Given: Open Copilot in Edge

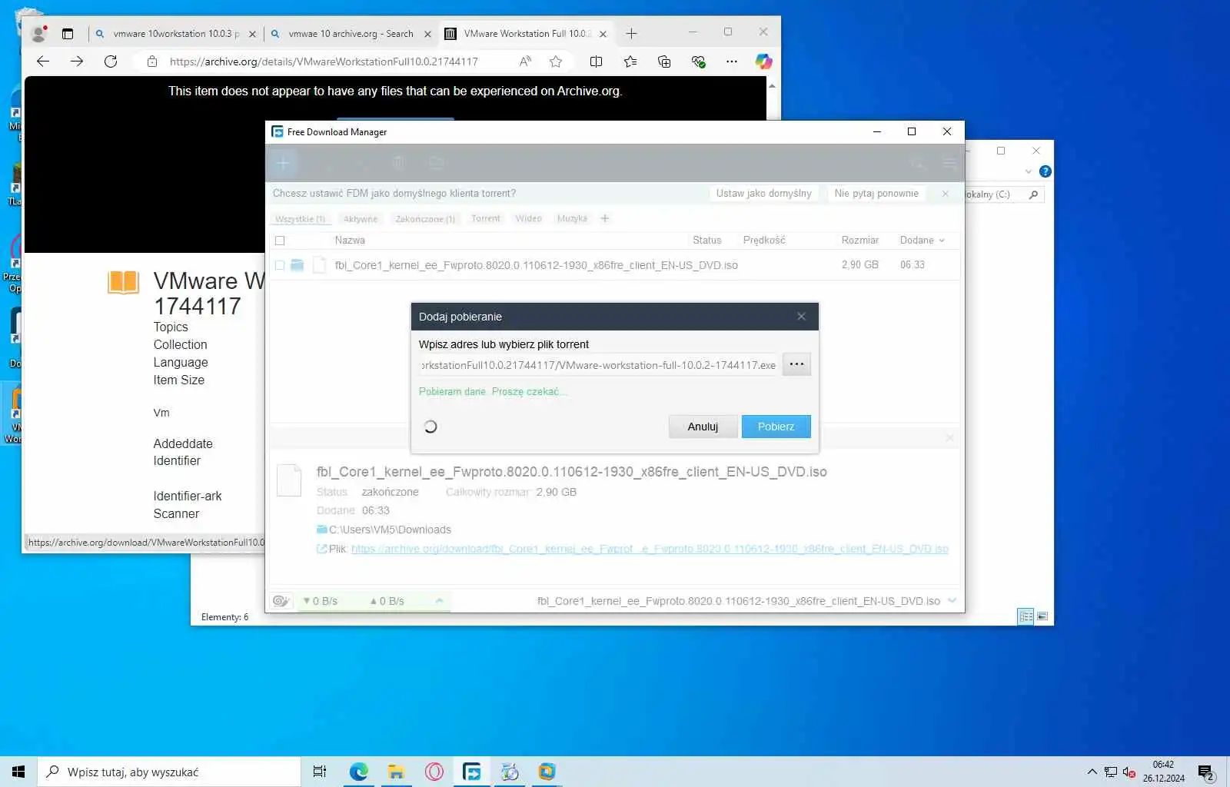Looking at the screenshot, I should tap(763, 61).
